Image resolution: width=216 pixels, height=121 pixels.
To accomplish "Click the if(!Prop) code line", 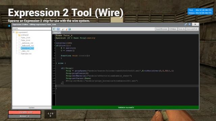I will [x=67, y=68].
